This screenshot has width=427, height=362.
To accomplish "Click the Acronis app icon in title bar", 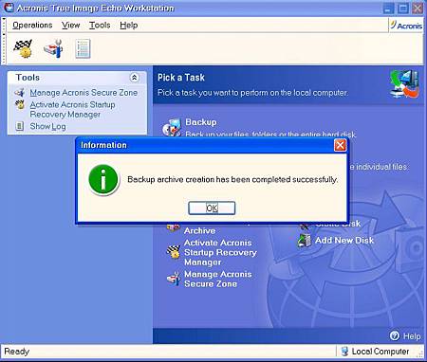I will pyautogui.click(x=9, y=8).
